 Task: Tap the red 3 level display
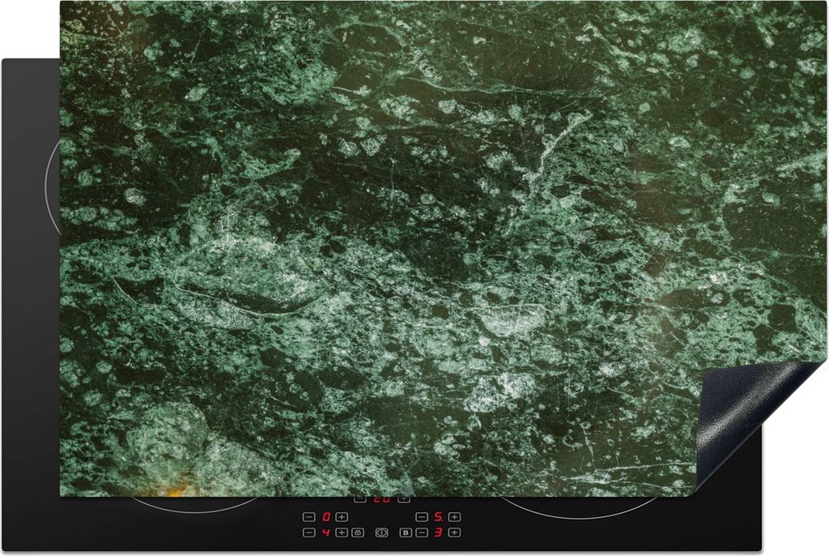click(x=438, y=532)
